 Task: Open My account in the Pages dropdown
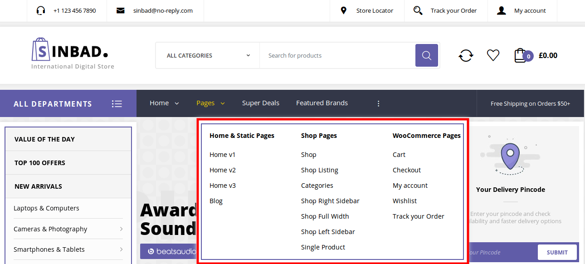point(410,186)
